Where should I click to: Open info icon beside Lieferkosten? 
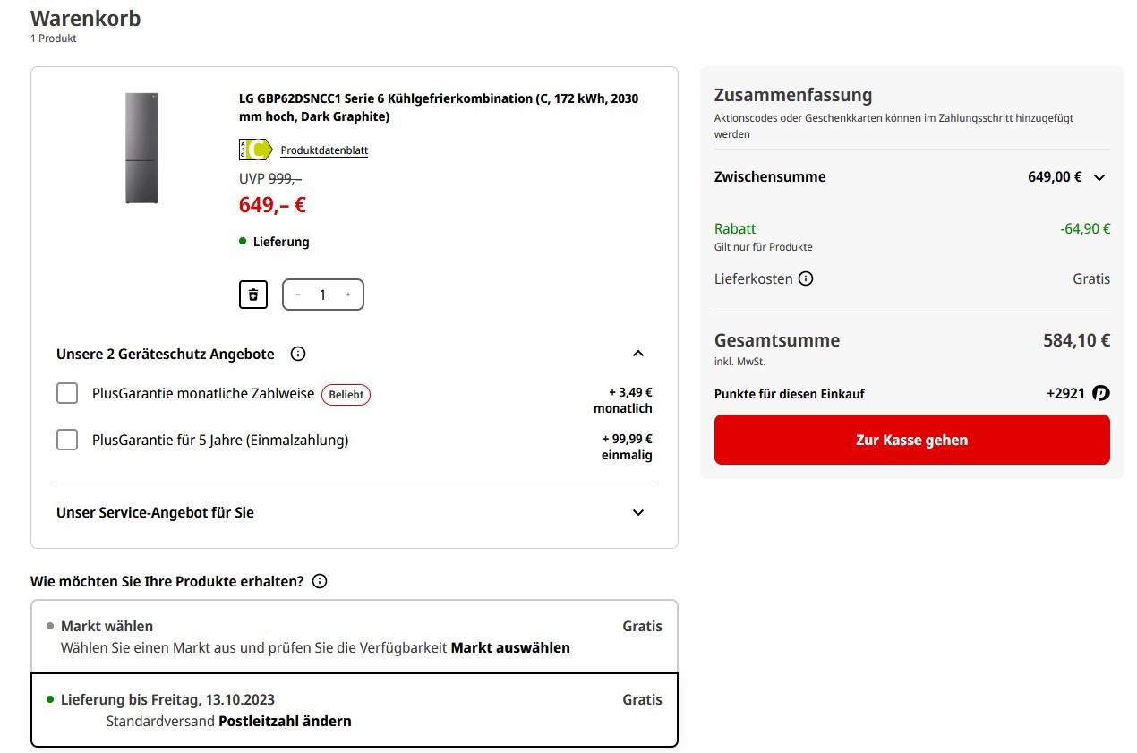[806, 278]
